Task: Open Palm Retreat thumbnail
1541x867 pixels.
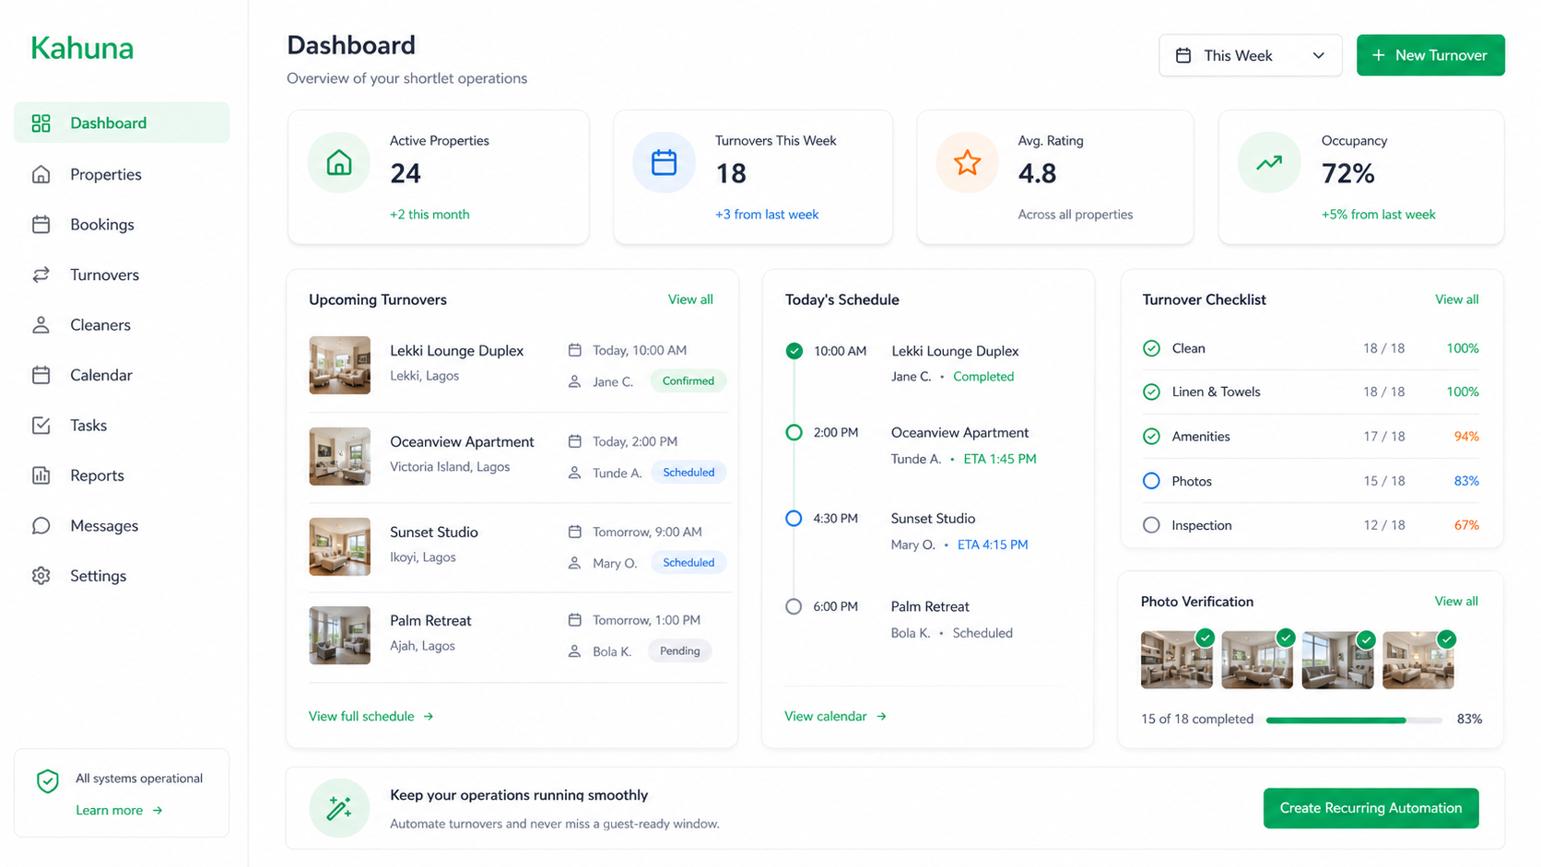Action: tap(339, 635)
